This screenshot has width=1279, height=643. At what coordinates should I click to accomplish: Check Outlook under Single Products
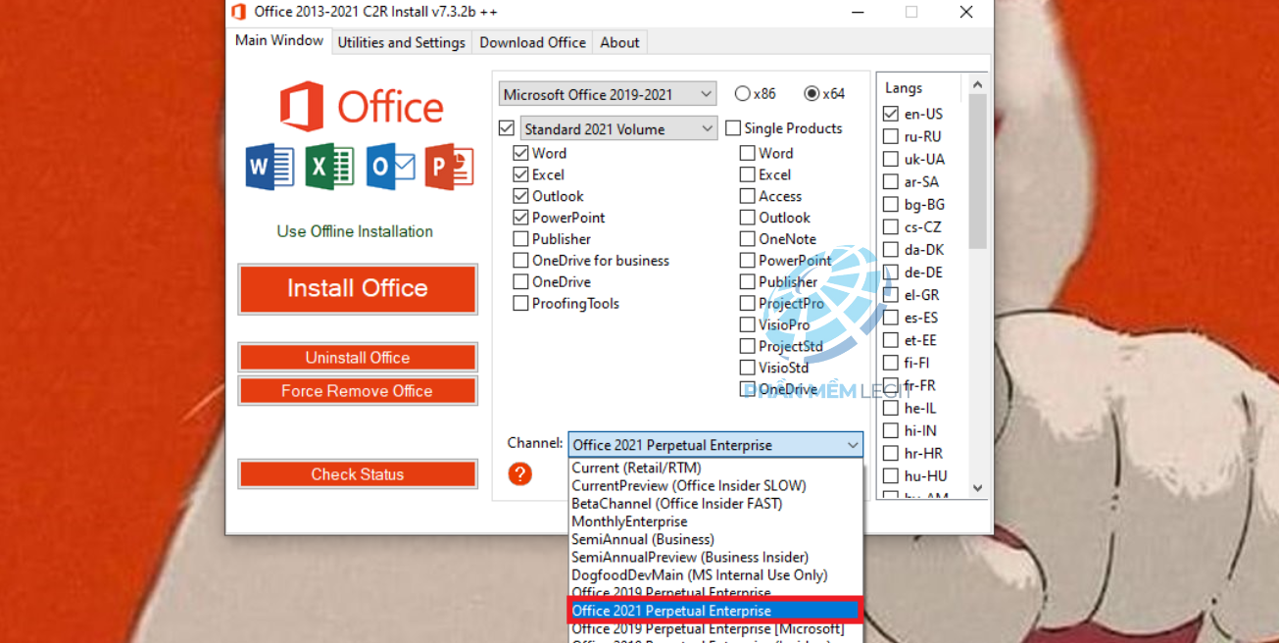pyautogui.click(x=748, y=218)
